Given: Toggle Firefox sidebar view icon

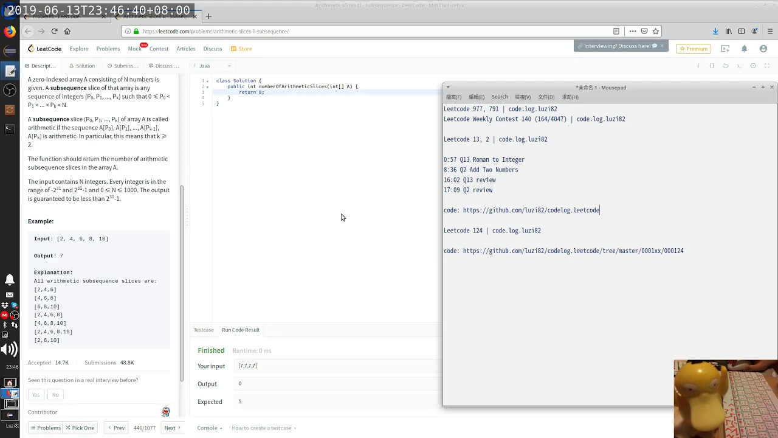Looking at the screenshot, I should click(742, 31).
